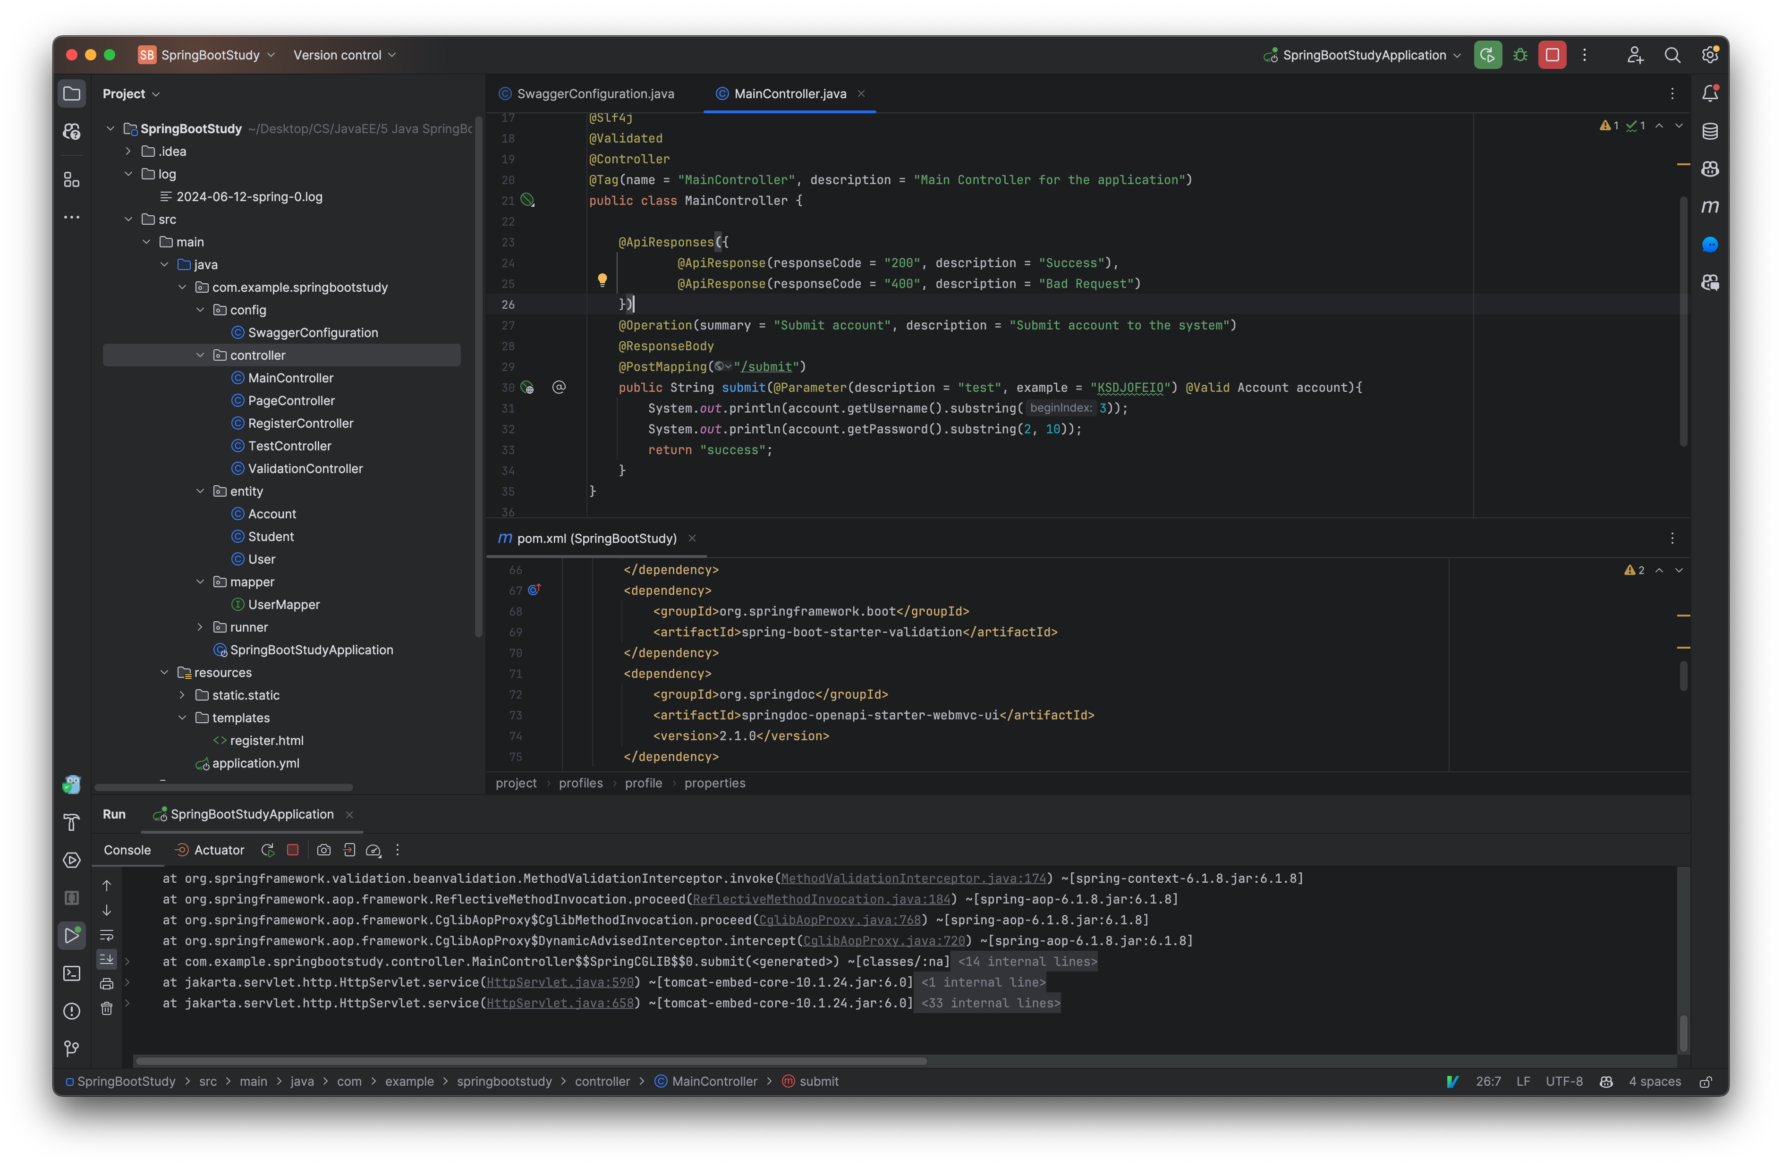Click the console toolbar stop square

click(x=293, y=850)
